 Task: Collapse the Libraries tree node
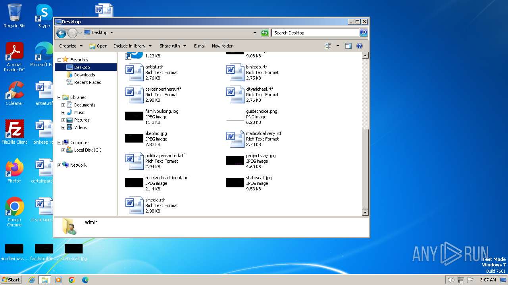click(59, 97)
